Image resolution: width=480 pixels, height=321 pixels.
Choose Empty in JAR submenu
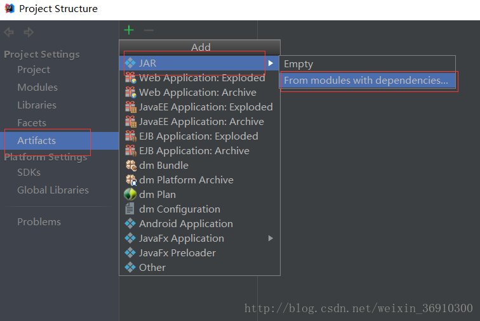pyautogui.click(x=368, y=64)
